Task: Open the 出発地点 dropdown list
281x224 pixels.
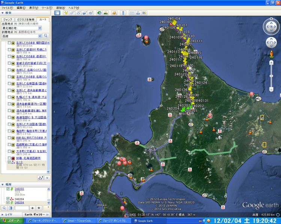Action: click(40, 28)
